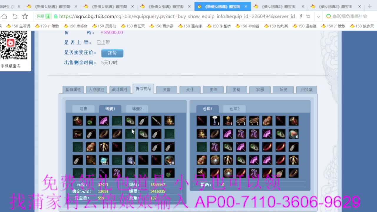Click the peach item with quantity 6
This screenshot has width=377, height=212.
pos(293,134)
